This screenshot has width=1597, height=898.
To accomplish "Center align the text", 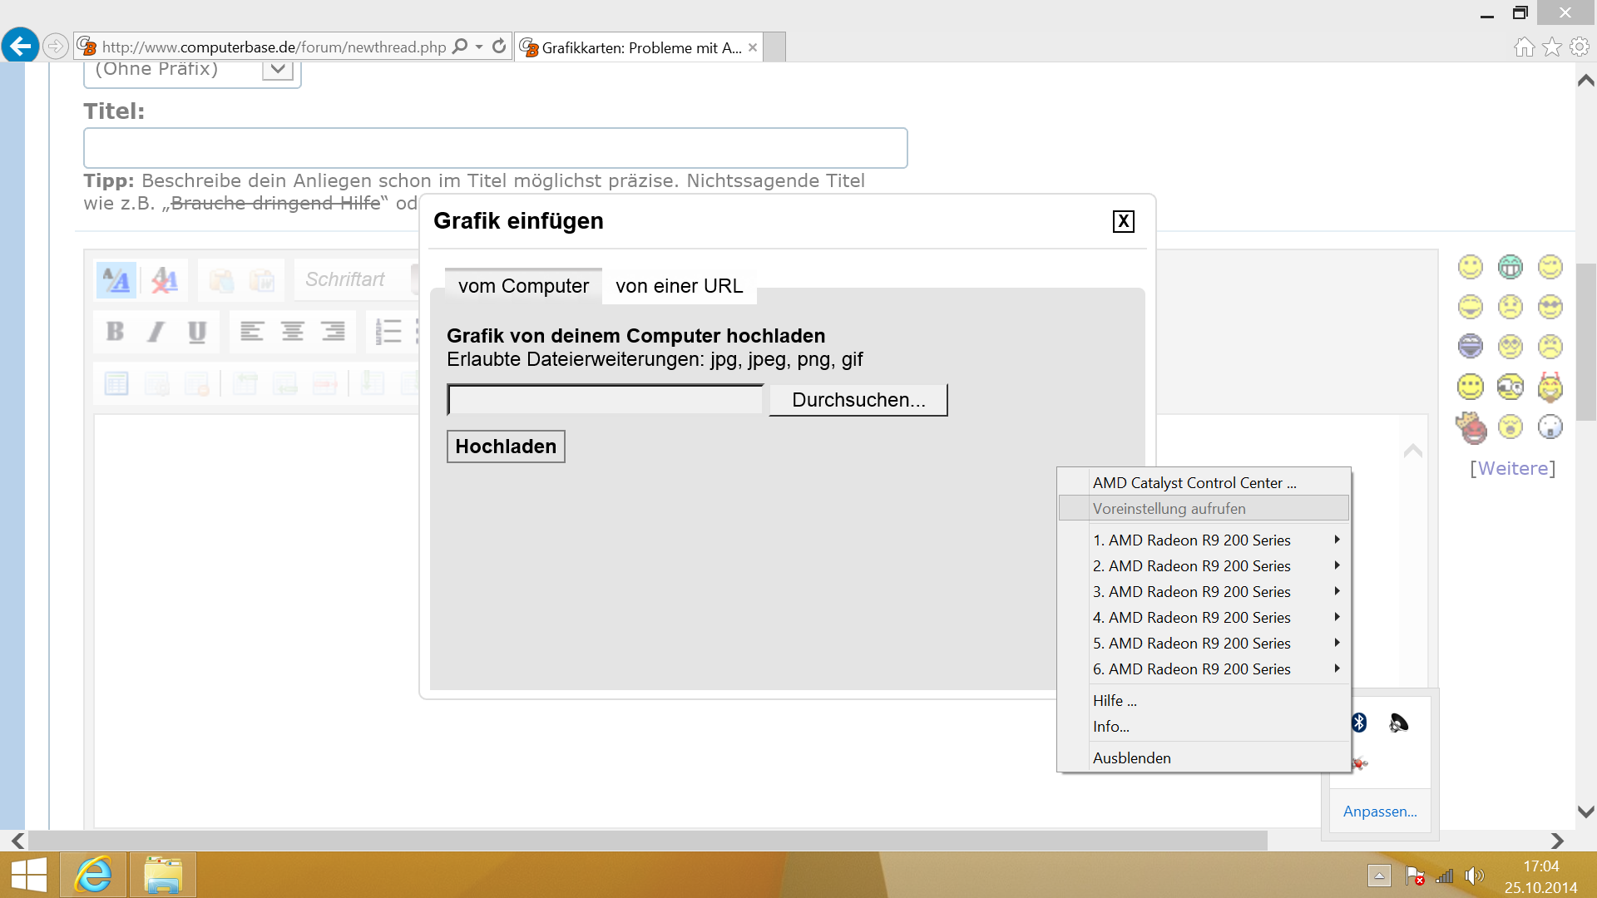I will click(x=292, y=332).
